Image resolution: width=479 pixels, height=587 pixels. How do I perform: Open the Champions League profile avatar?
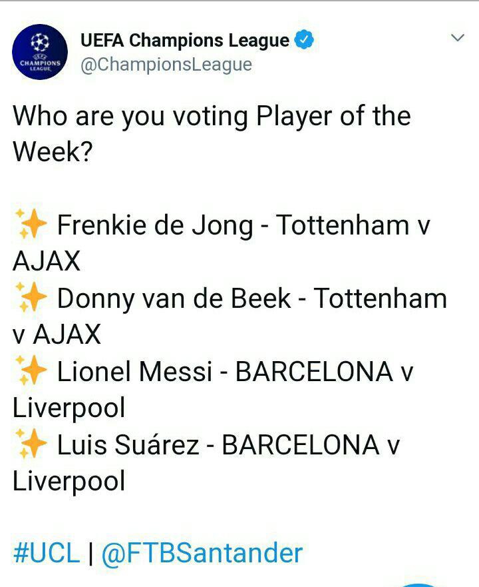coord(40,53)
